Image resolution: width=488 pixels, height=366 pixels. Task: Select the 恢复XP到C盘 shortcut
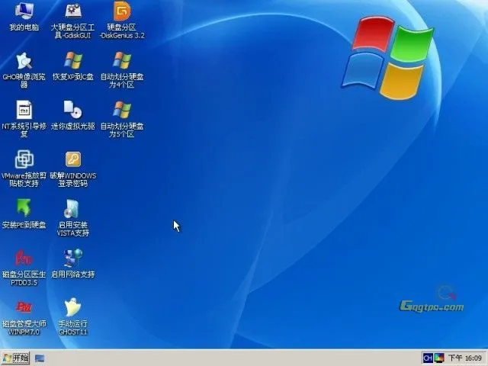pyautogui.click(x=72, y=61)
